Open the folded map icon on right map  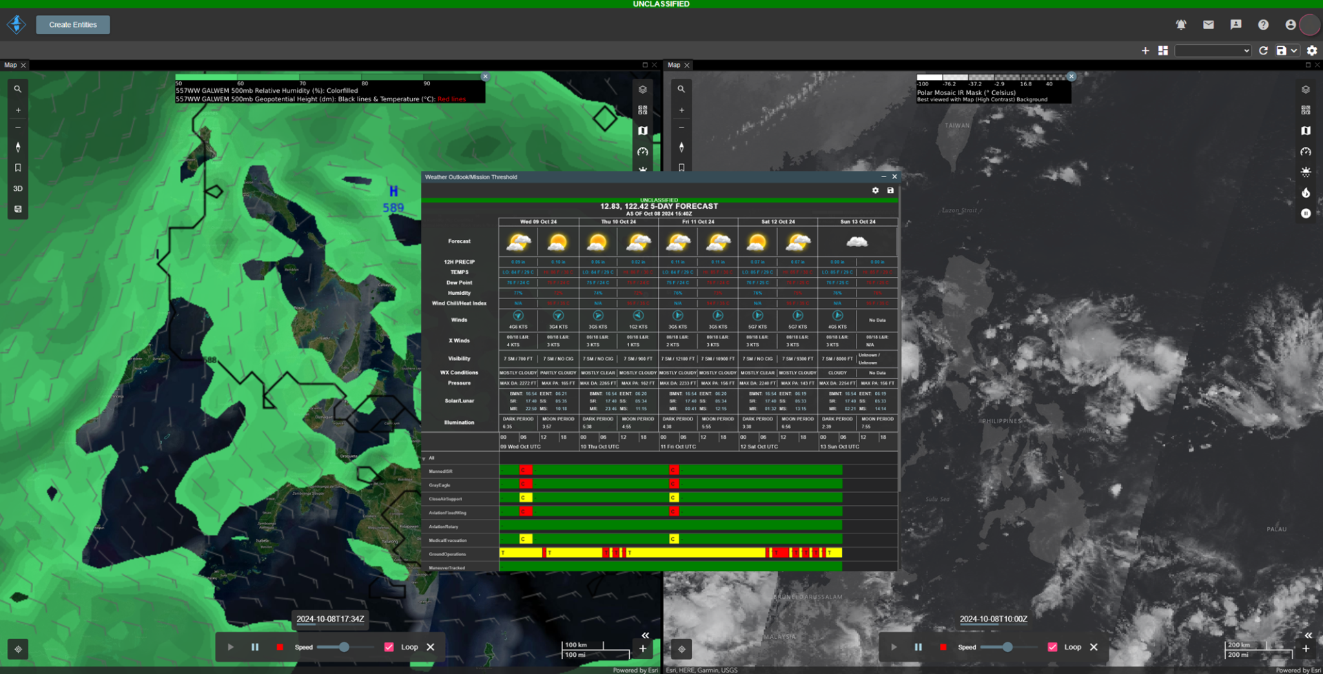[1306, 131]
